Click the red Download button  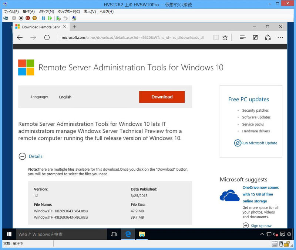tap(162, 97)
